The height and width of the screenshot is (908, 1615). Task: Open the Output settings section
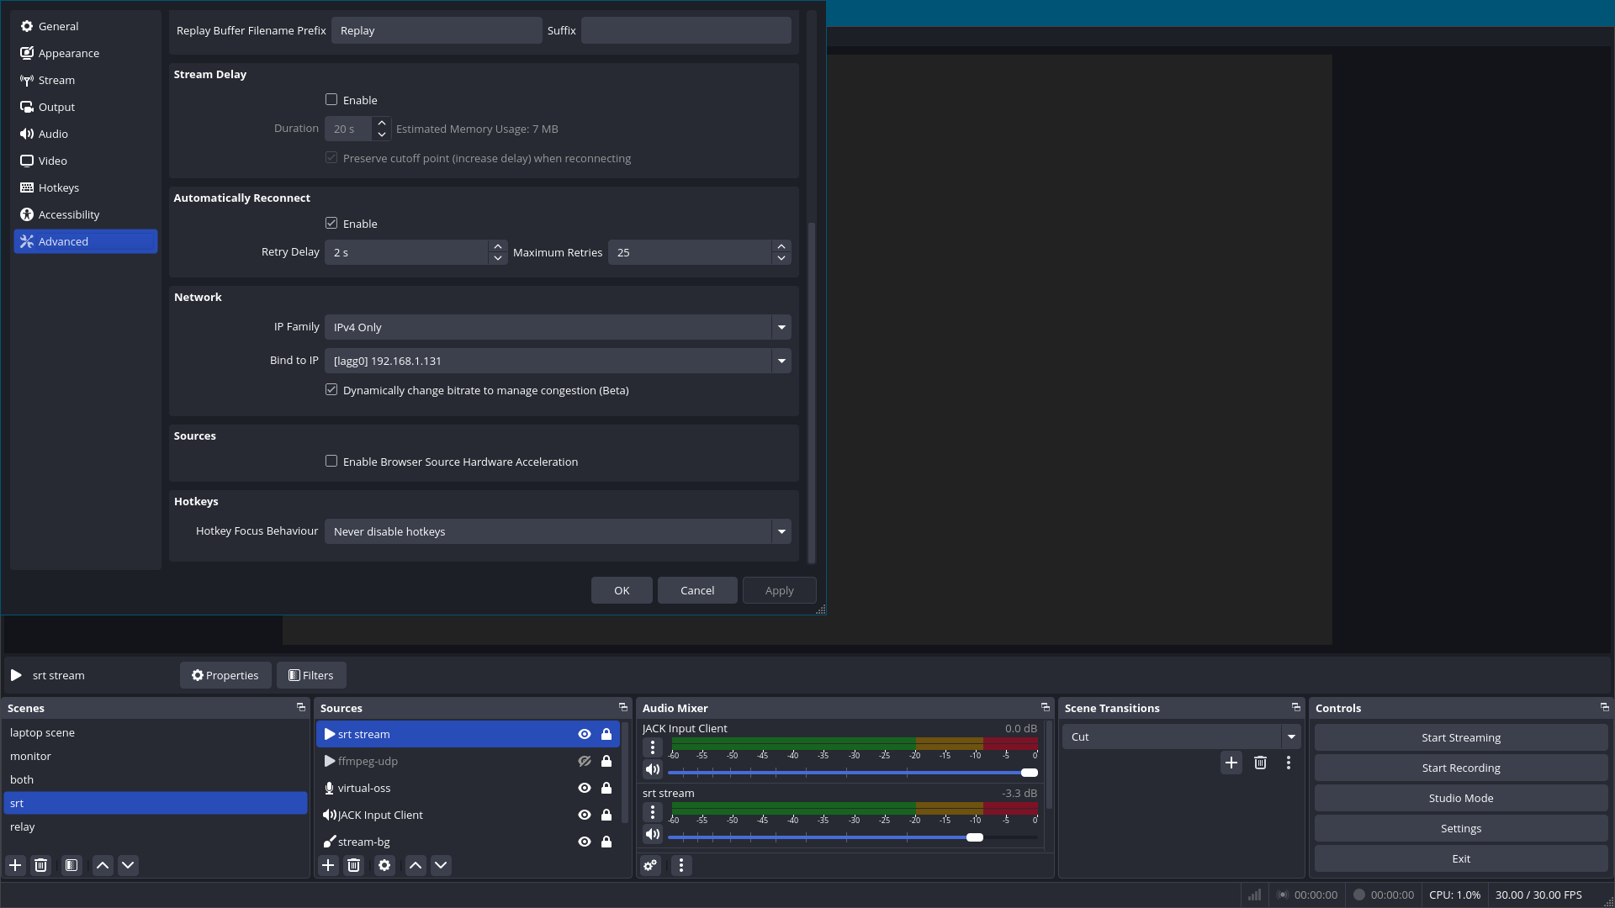(56, 107)
